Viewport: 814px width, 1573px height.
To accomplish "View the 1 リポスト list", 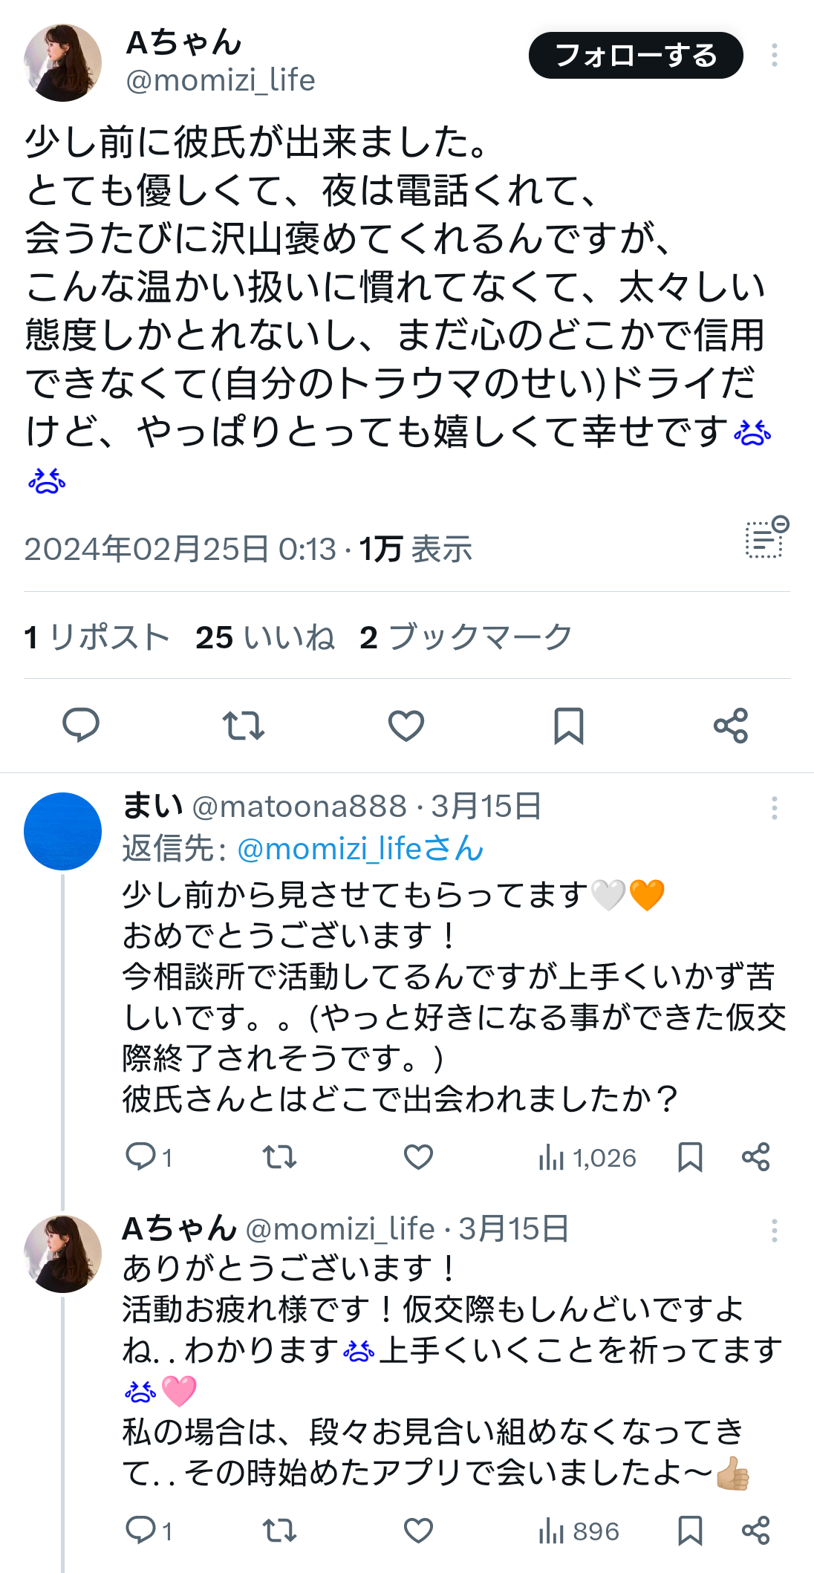I will pyautogui.click(x=97, y=637).
